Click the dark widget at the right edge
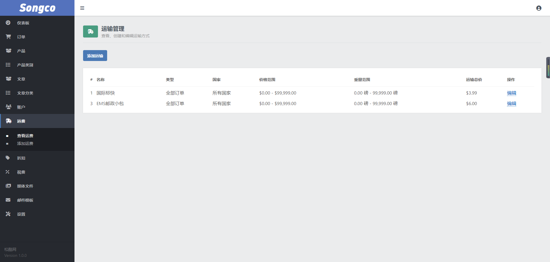 (x=548, y=68)
